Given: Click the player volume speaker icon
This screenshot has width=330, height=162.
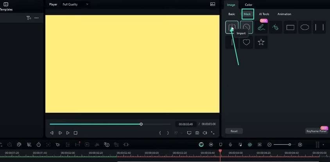Looking at the screenshot, I should [x=205, y=133].
